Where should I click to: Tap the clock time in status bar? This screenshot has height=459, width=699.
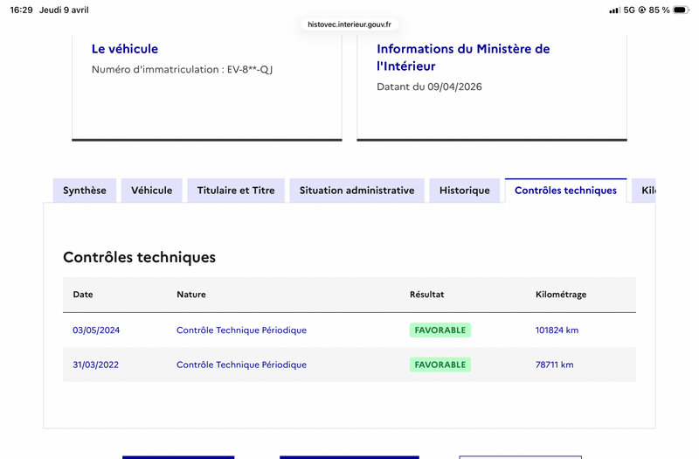pyautogui.click(x=21, y=10)
